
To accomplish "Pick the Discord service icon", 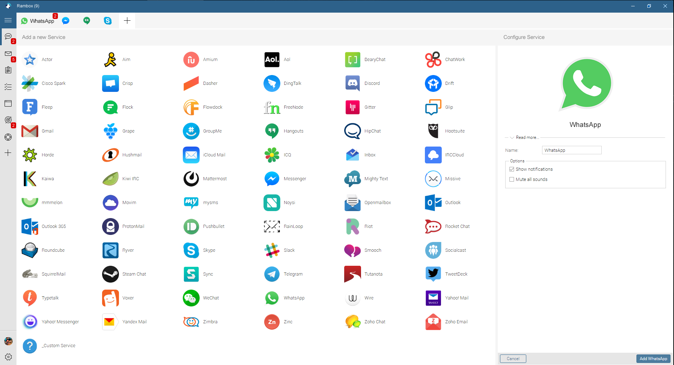I will [x=353, y=83].
